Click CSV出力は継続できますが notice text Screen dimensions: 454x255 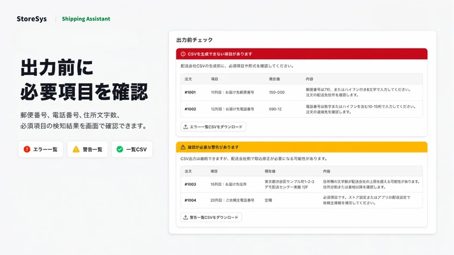[254, 159]
